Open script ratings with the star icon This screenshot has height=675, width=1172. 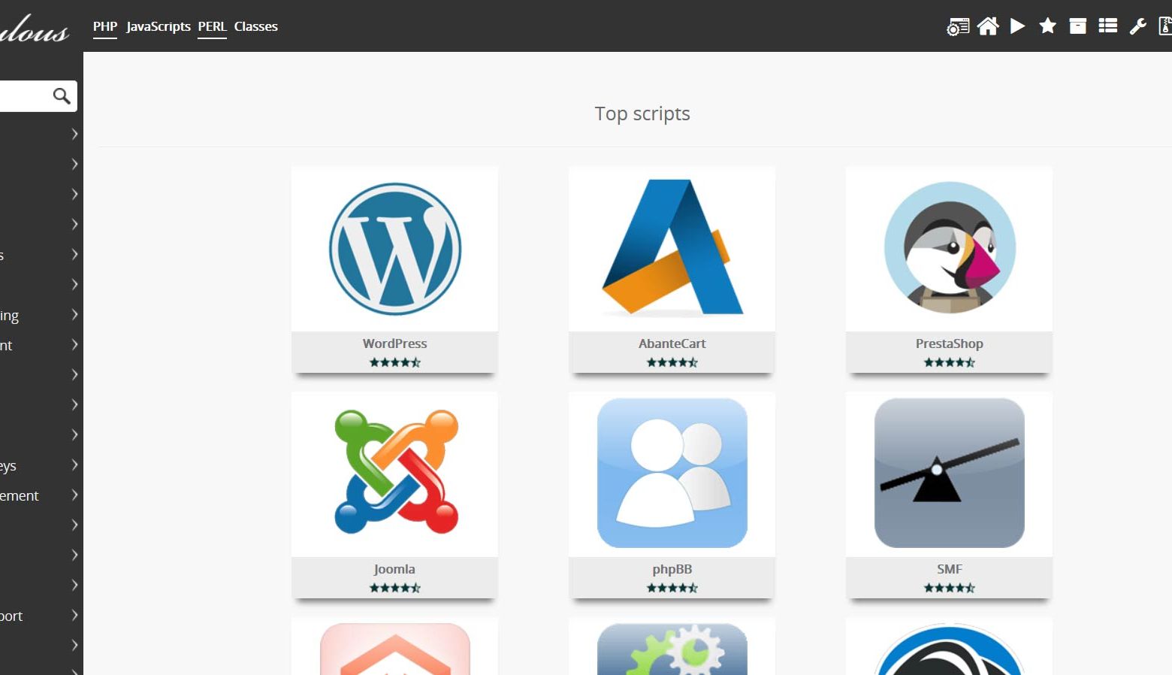(x=1047, y=26)
